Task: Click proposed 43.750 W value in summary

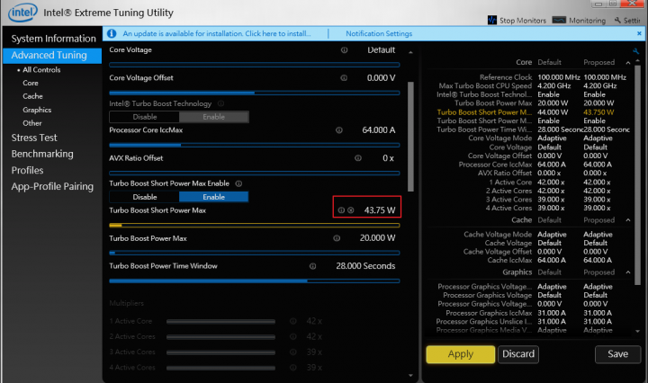Action: [x=598, y=112]
